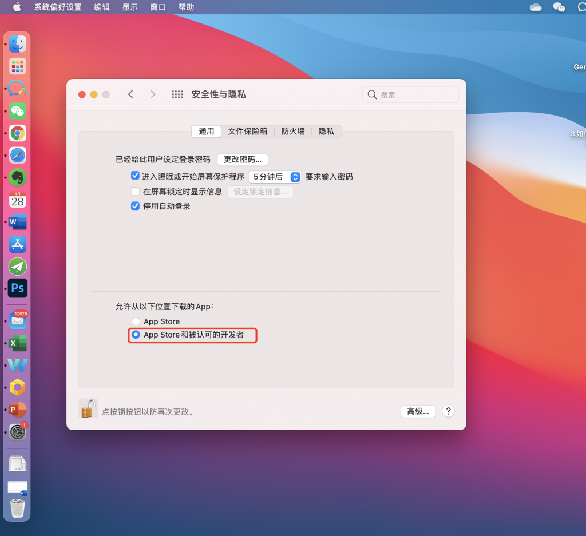Select the 通用 tab
This screenshot has height=536, width=586.
coord(206,132)
